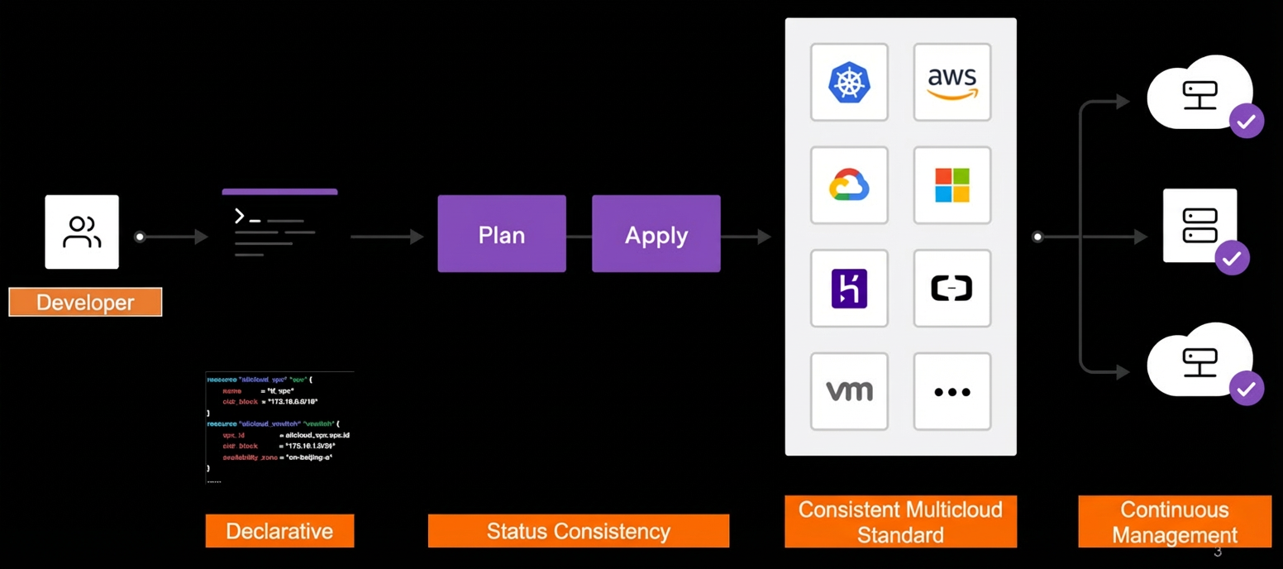Click the Declarative orange label

coord(279,531)
